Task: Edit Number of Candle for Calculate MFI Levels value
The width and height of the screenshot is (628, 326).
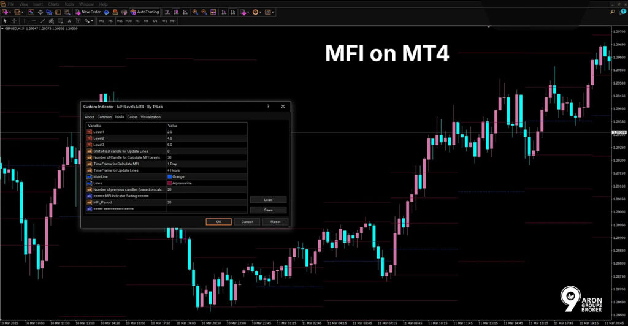Action: click(x=206, y=157)
